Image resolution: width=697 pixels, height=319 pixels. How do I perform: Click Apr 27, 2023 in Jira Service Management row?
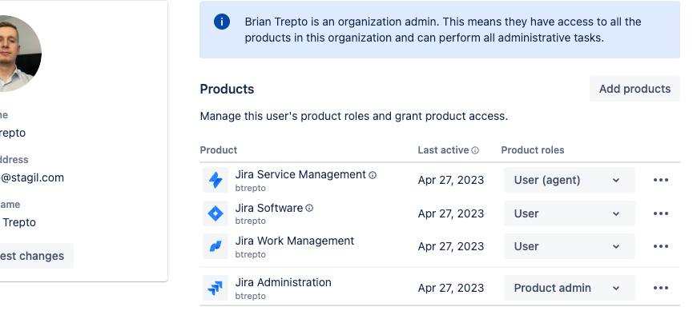pos(451,181)
